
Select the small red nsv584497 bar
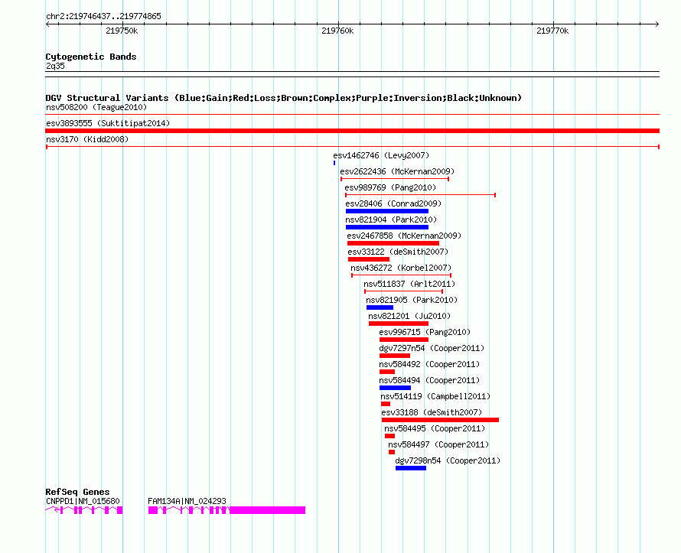pyautogui.click(x=392, y=452)
